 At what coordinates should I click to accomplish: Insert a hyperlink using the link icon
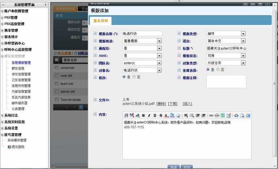click(211, 115)
